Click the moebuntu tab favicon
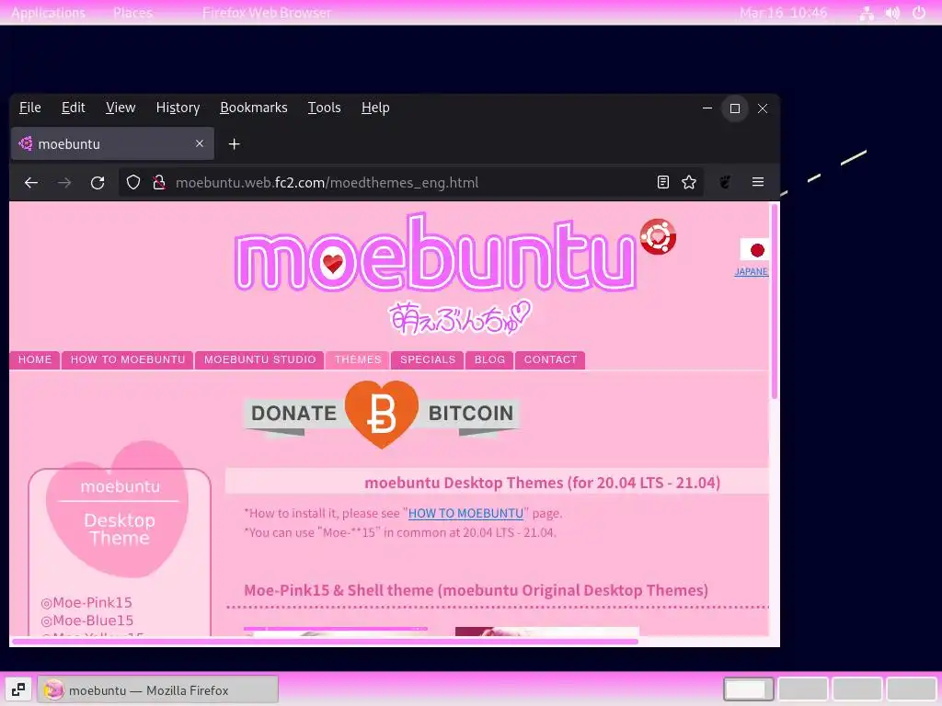 click(25, 143)
